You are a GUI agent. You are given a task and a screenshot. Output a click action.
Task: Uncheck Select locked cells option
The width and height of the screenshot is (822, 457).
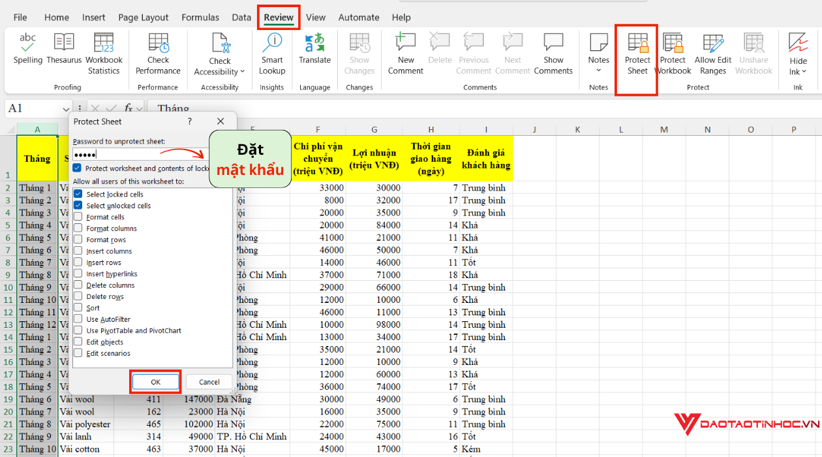[x=78, y=195]
